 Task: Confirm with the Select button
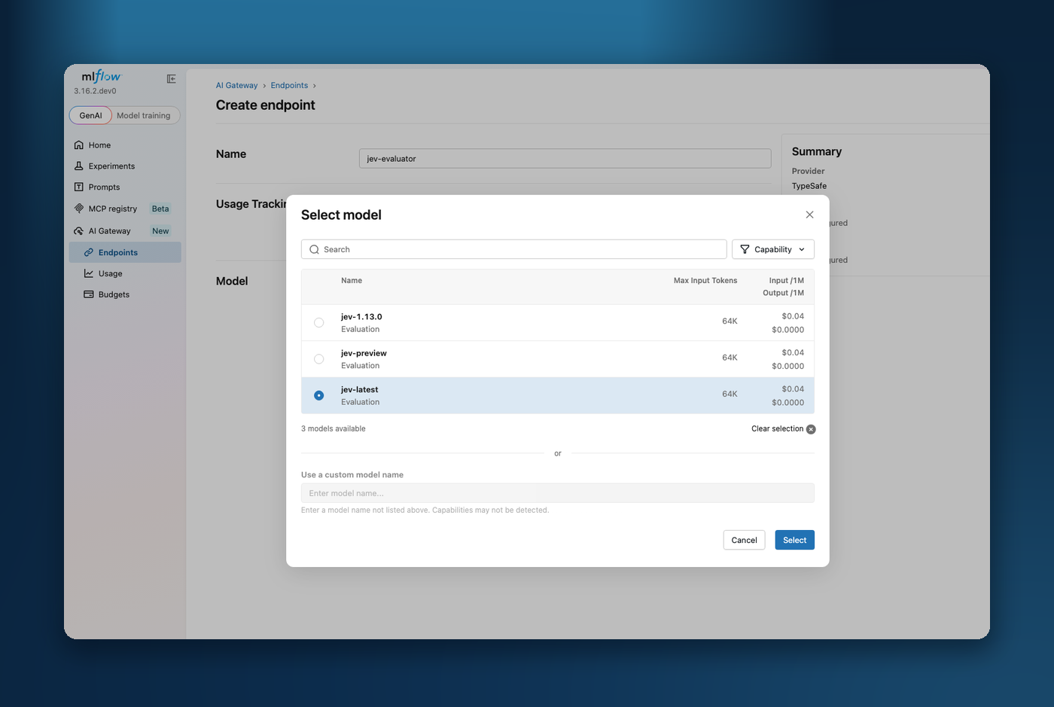794,540
